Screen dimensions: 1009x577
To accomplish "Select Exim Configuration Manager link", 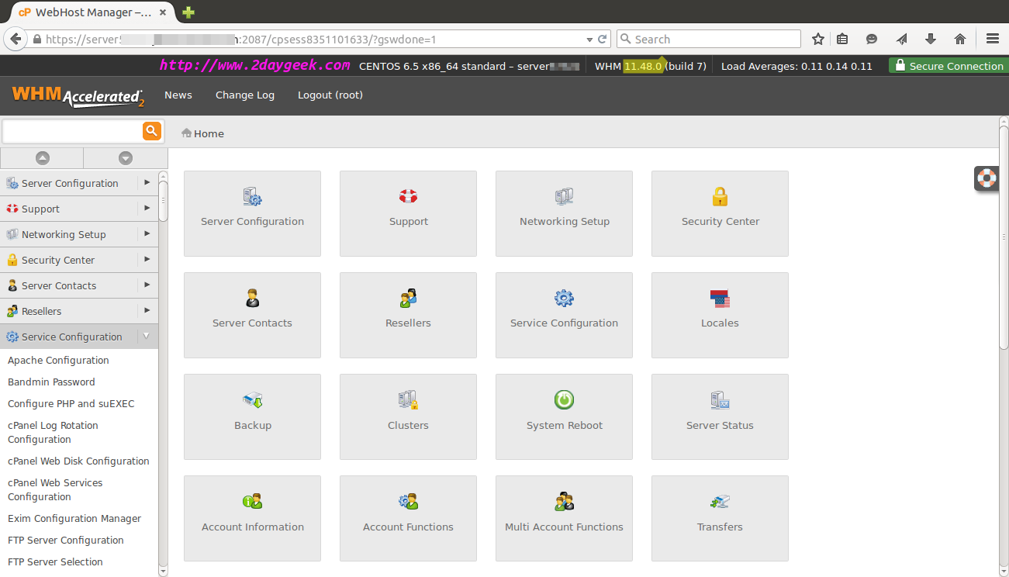I will click(x=74, y=519).
